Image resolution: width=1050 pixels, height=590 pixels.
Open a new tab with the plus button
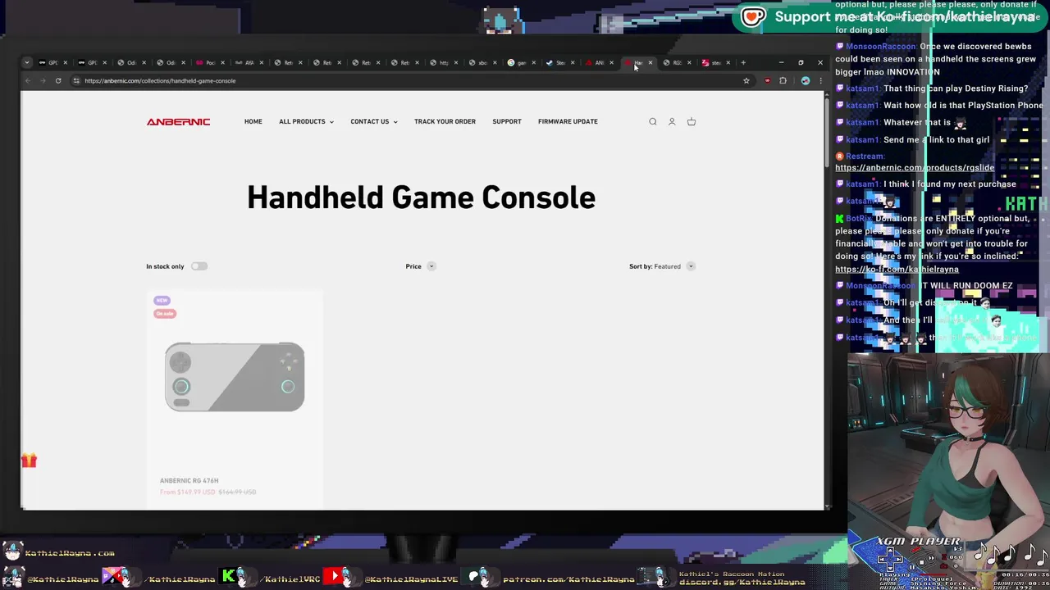(743, 62)
